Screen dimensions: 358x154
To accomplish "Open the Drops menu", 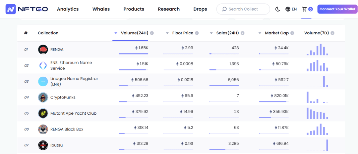I will 200,9.
